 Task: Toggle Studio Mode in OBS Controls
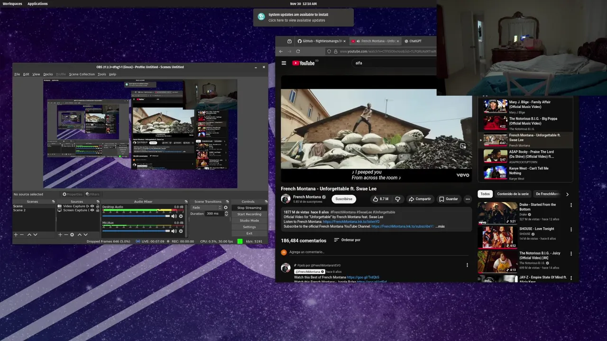(249, 220)
